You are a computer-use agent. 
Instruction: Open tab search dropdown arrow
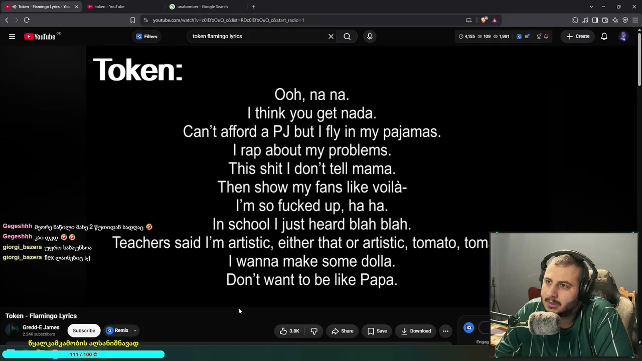(591, 7)
